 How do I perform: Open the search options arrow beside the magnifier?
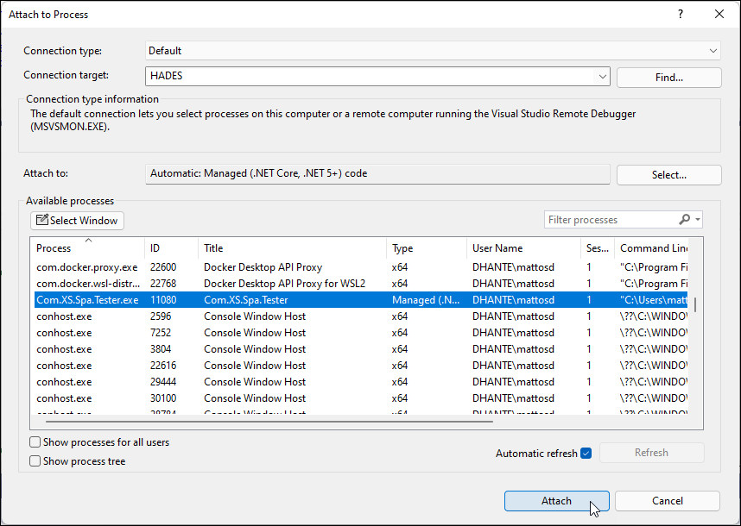click(x=696, y=219)
